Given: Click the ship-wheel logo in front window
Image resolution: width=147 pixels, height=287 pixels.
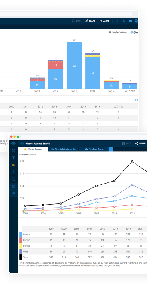Looking at the screenshot, I should click(13, 143).
